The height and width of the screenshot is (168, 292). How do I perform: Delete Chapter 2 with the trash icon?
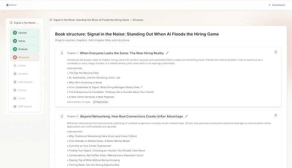pos(276,115)
